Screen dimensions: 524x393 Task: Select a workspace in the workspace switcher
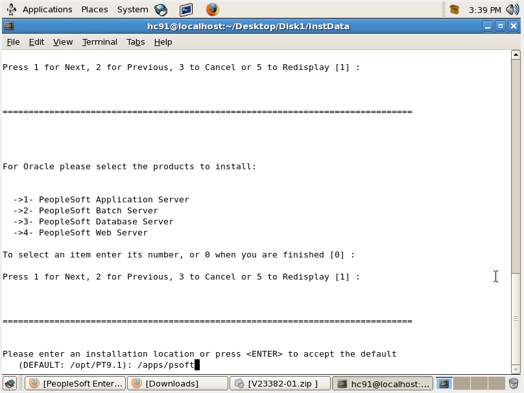[444, 383]
